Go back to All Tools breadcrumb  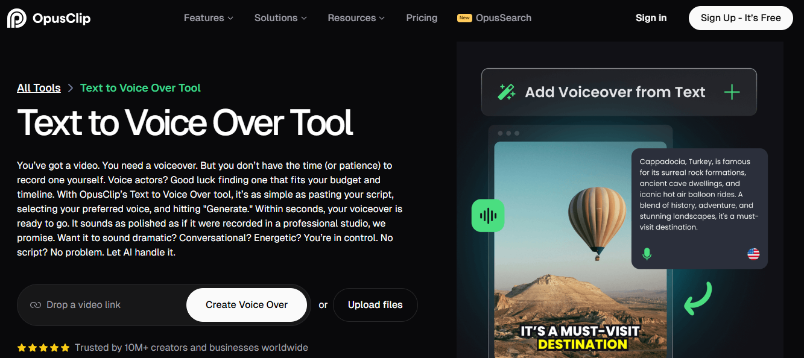(39, 88)
